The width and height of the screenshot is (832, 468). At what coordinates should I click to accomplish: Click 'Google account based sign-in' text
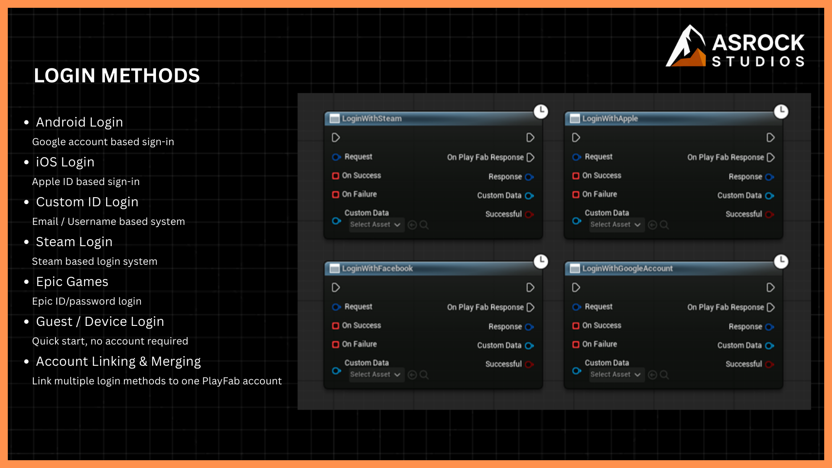click(103, 142)
